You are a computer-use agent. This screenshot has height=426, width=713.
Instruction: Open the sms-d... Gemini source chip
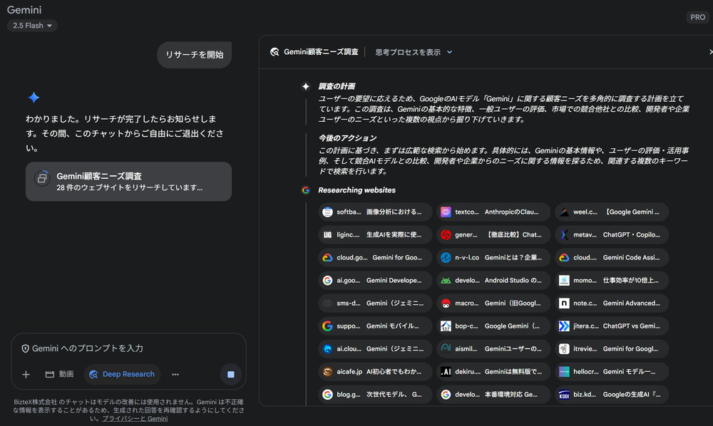tap(375, 303)
